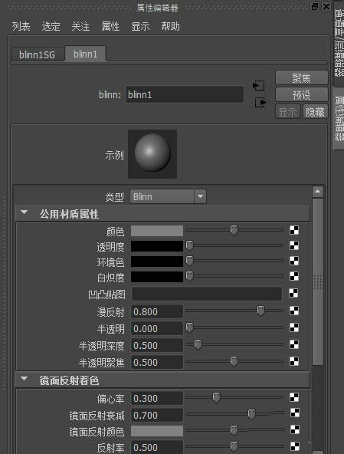Click the 漫反射 value field 0.800
This screenshot has width=344, height=454.
click(x=157, y=312)
